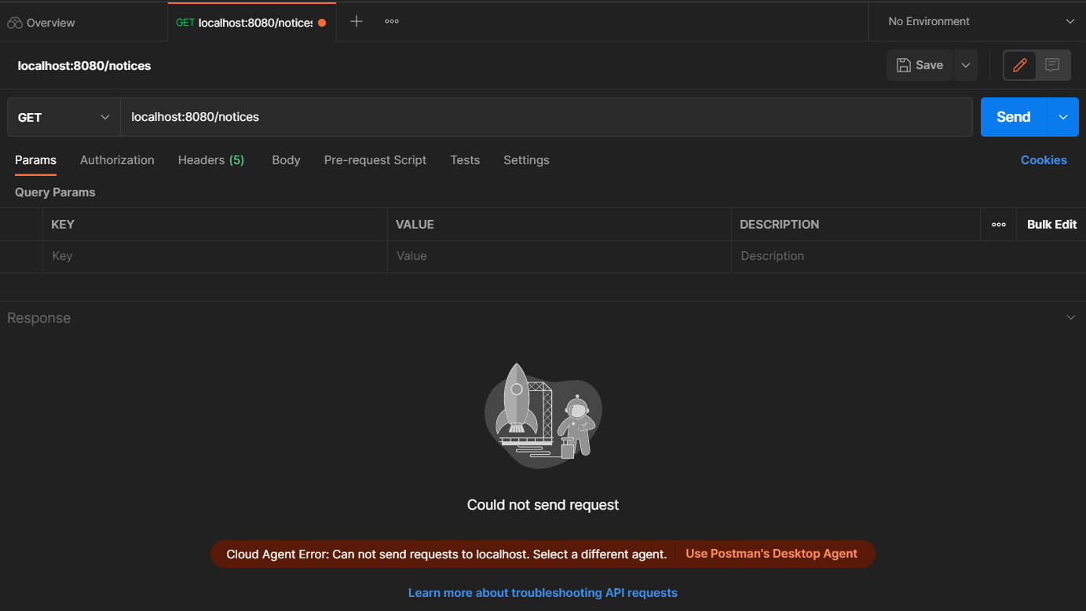1086x611 pixels.
Task: Open the Pre-request Script tab
Action: [375, 159]
